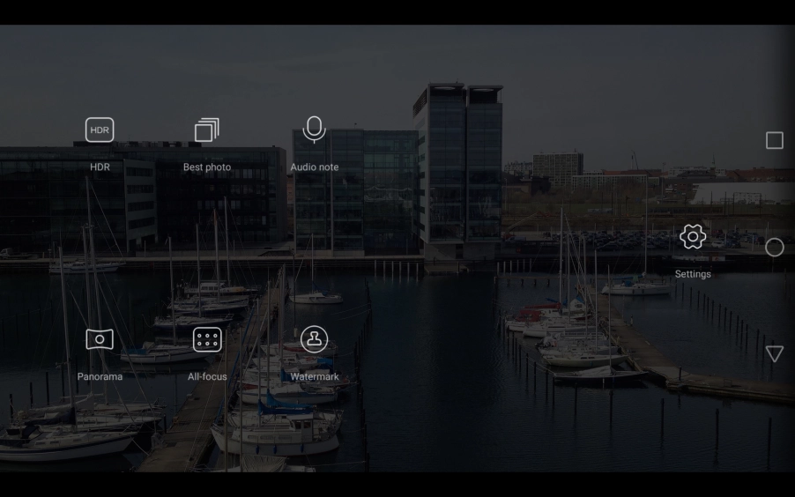
Task: Select the All-focus dotted-grid icon
Action: (207, 339)
